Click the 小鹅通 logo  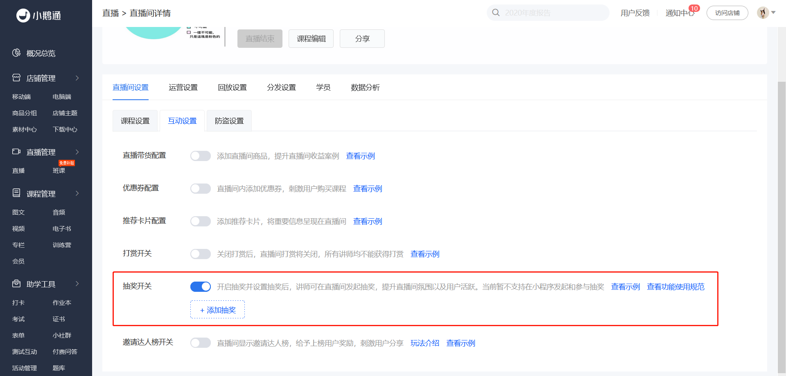tap(38, 16)
